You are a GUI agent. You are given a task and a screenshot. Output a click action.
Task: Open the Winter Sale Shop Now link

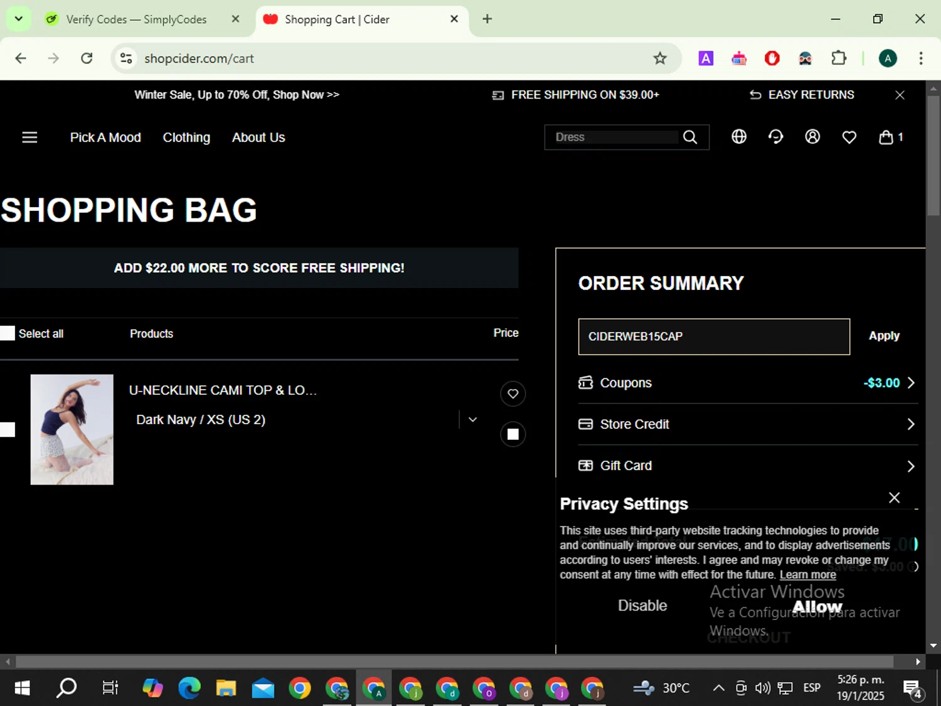[x=237, y=95]
